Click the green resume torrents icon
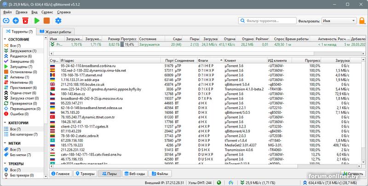 click(x=36, y=21)
